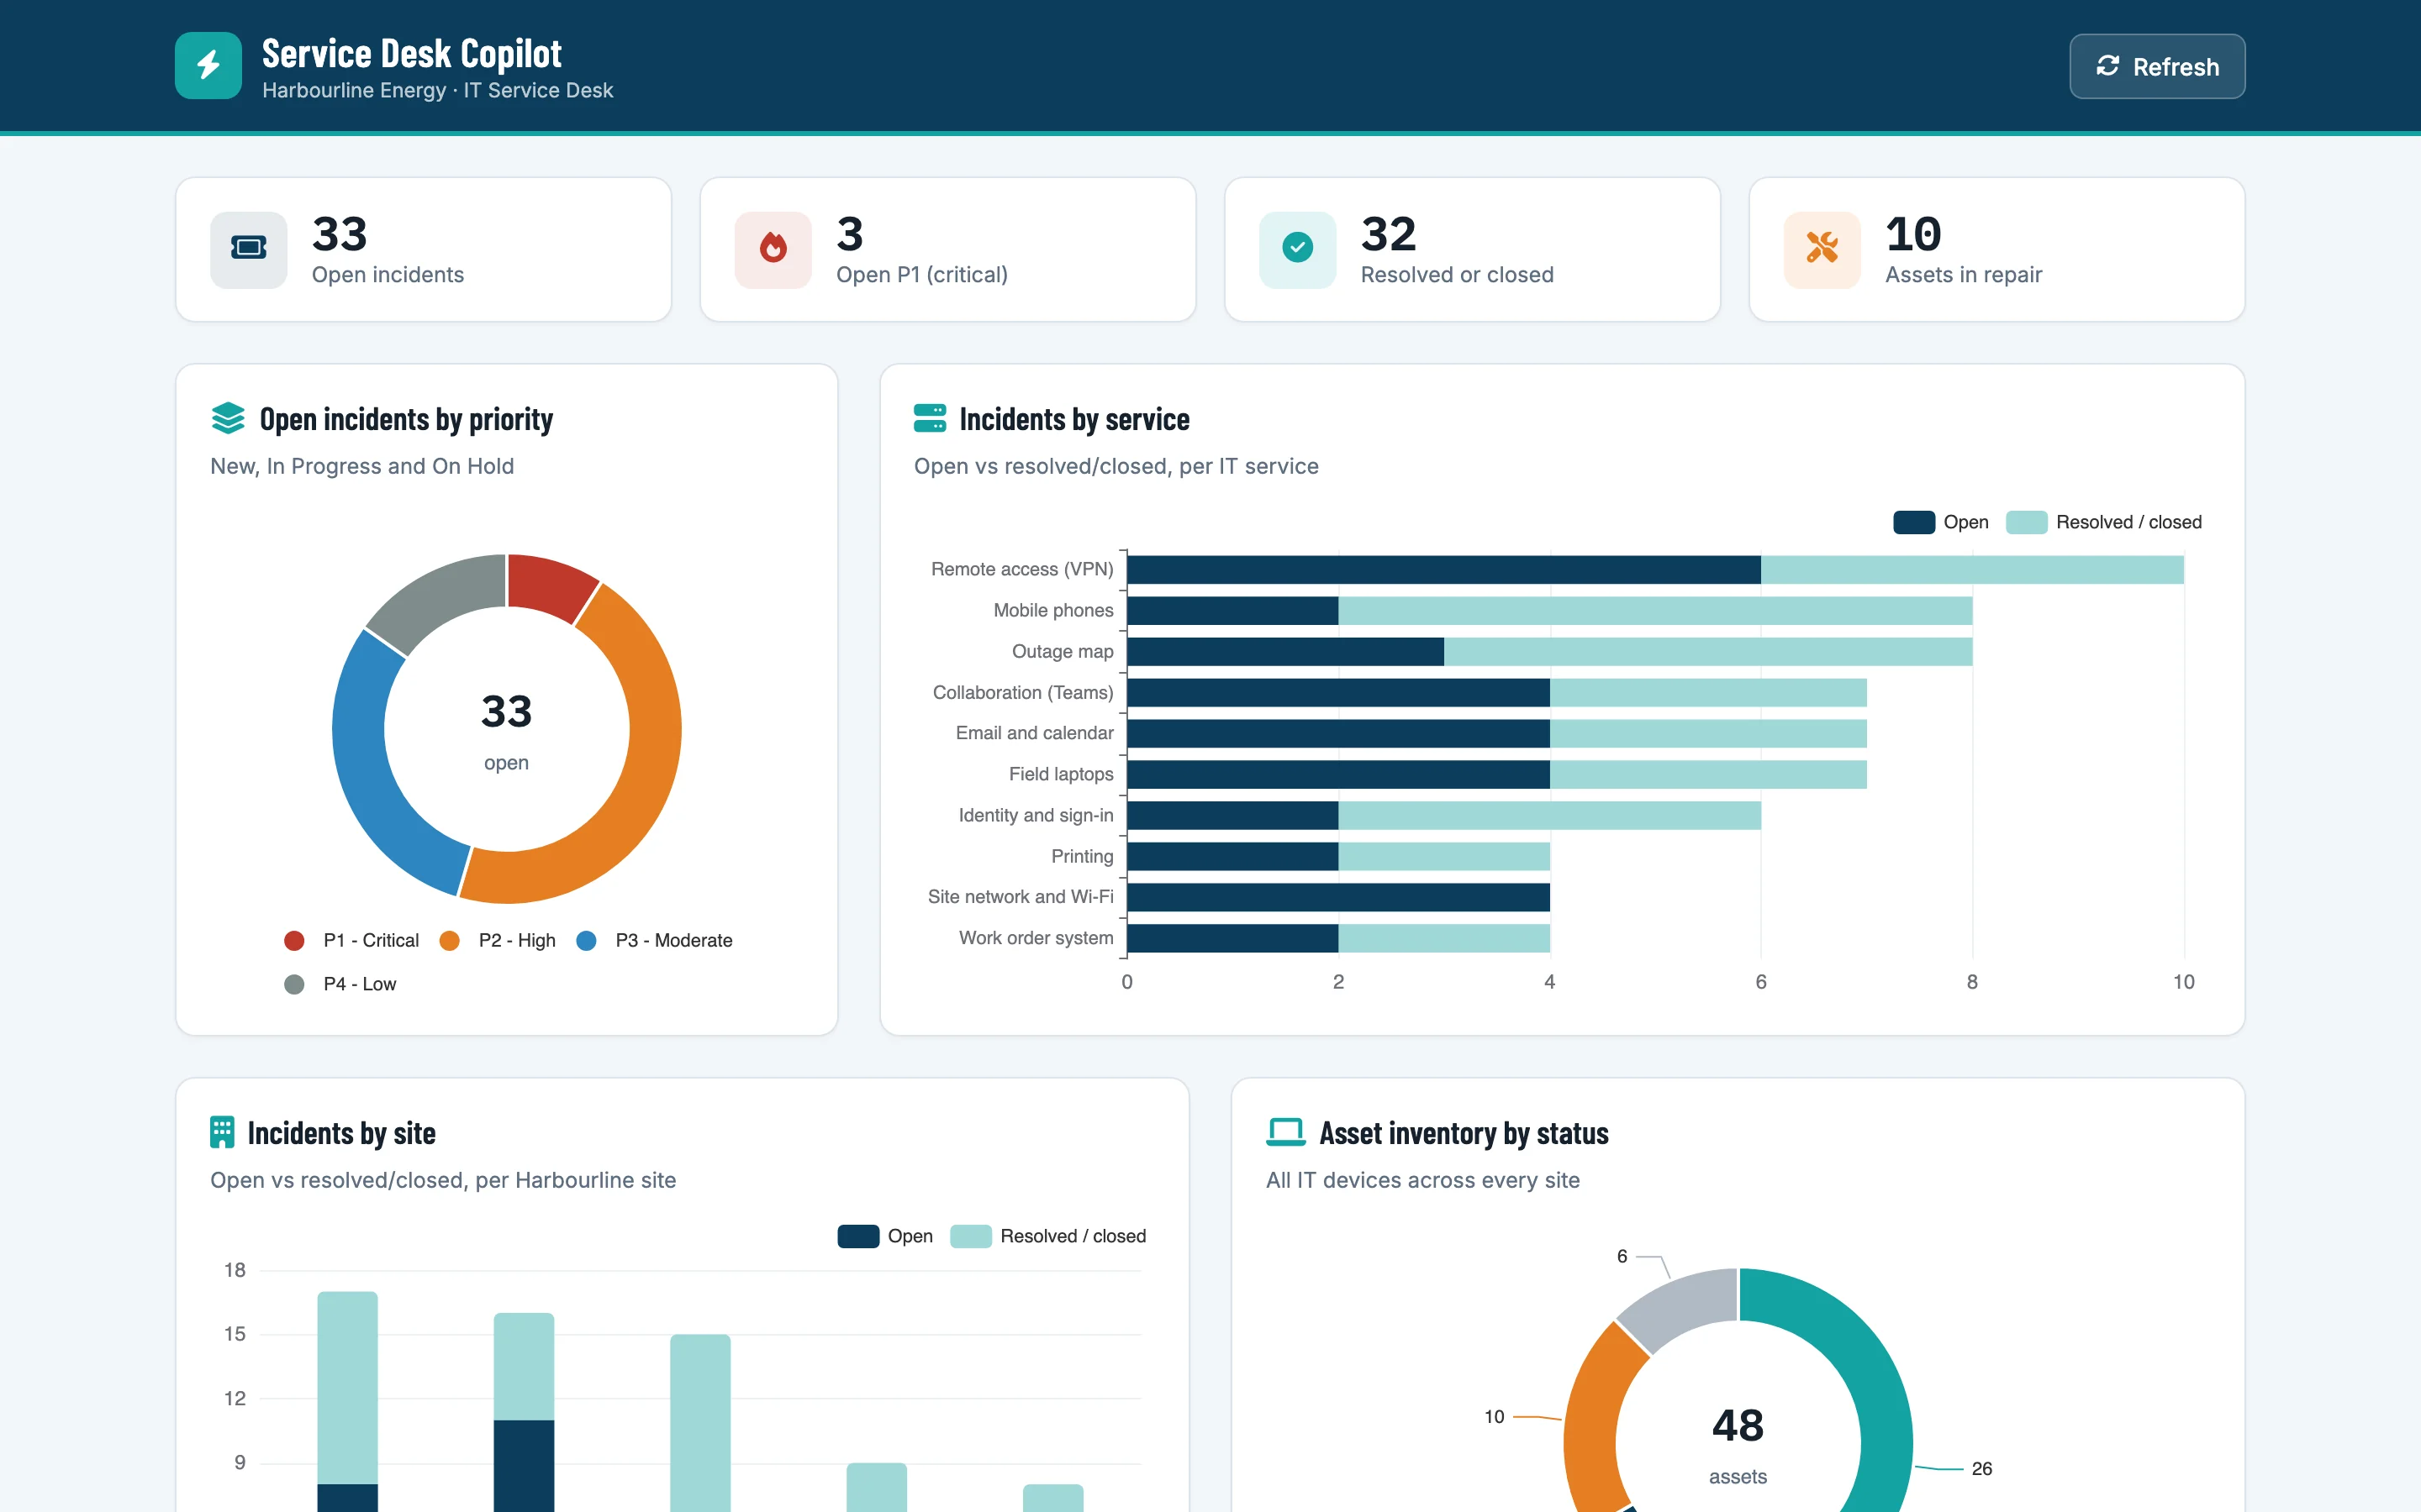
Task: Click the layers icon by Open incidents by priority
Action: point(228,418)
